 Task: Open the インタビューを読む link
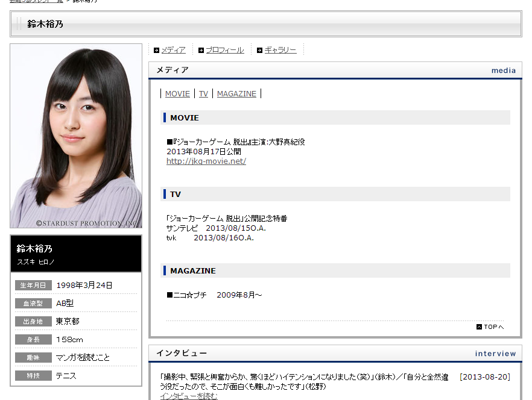[x=189, y=396]
